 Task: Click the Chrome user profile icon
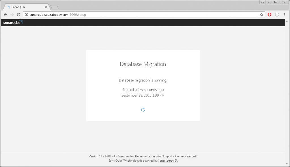(263, 2)
